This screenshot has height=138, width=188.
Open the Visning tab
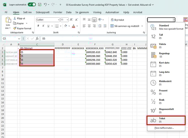(x=97, y=12)
